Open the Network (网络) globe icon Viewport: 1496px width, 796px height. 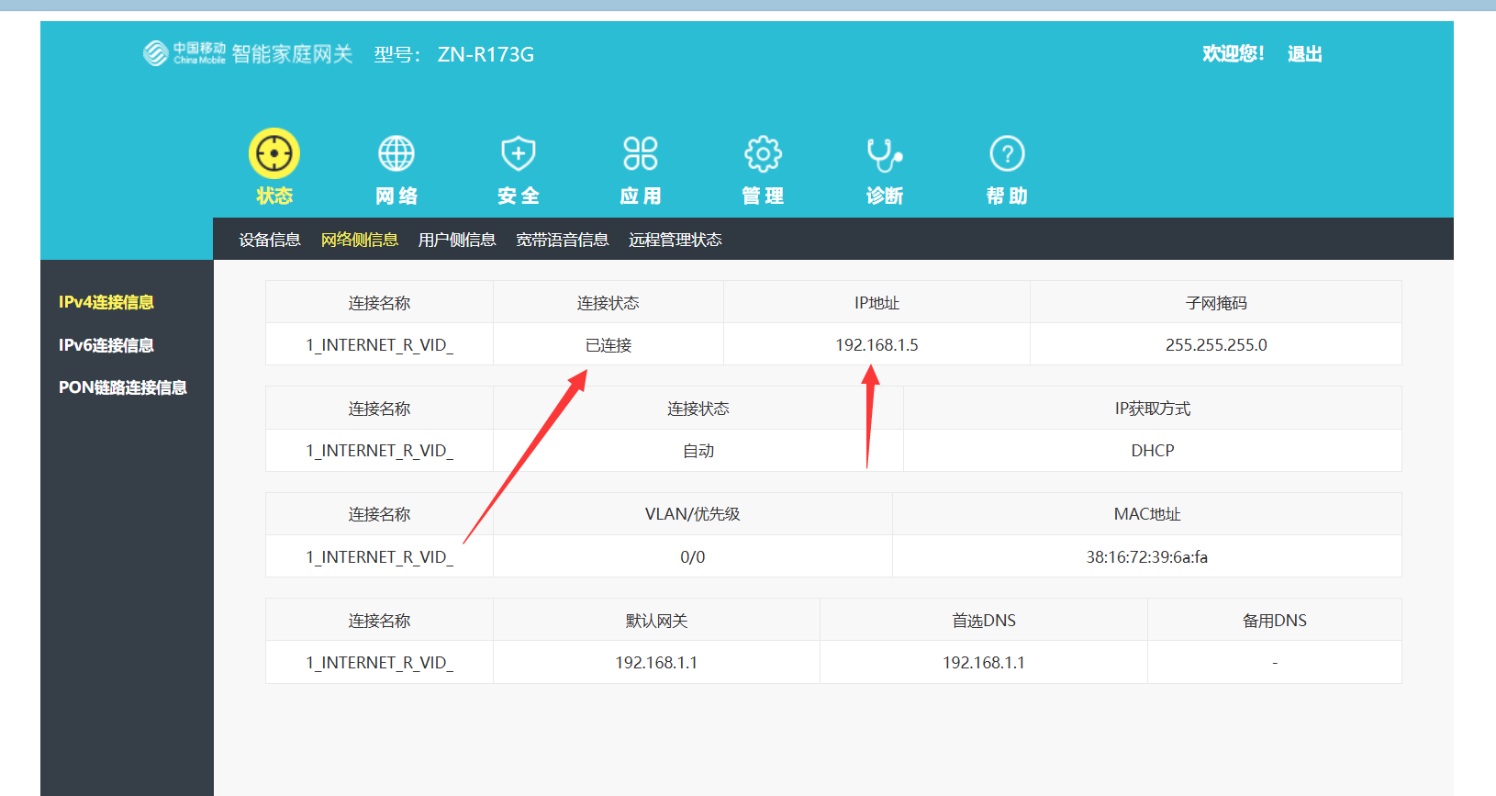[x=396, y=153]
